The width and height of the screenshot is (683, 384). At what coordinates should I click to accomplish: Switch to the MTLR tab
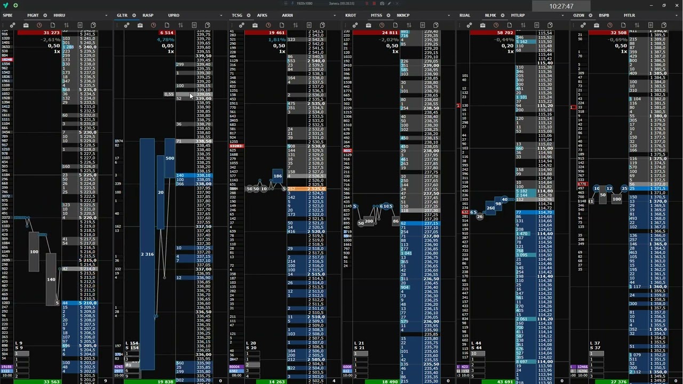[x=629, y=15]
